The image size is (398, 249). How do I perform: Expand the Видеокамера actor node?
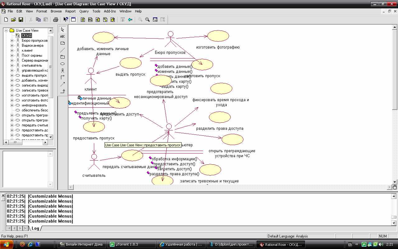pos(12,45)
